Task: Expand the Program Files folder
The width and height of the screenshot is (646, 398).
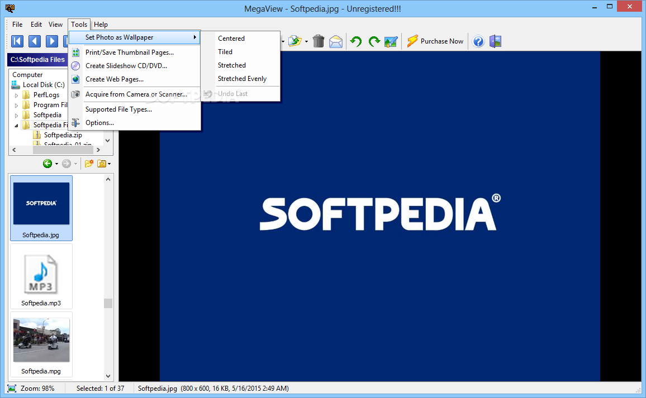Action: (16, 105)
